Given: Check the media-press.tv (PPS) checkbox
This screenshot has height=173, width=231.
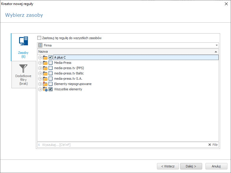Looking at the screenshot, I should click(x=50, y=68).
